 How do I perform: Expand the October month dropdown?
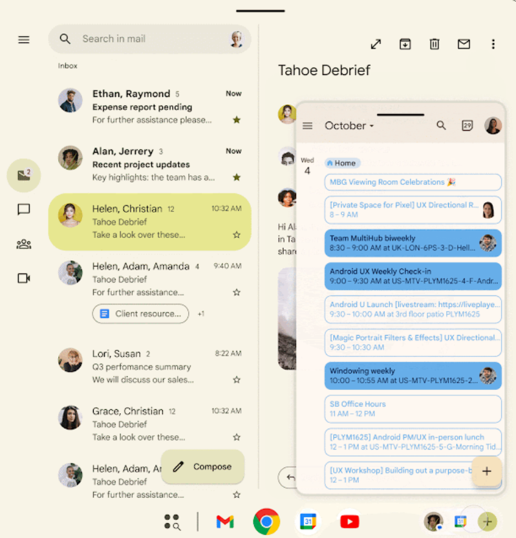(350, 126)
